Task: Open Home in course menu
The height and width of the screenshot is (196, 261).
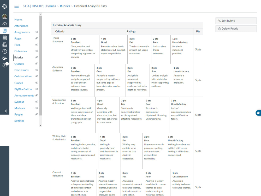Action: (x=18, y=20)
